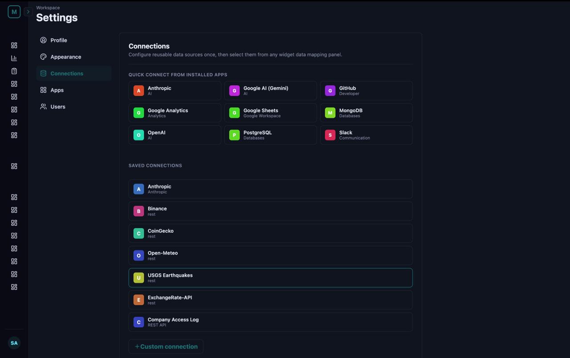570x358 pixels.
Task: Click the SA user avatar
Action: [x=14, y=343]
